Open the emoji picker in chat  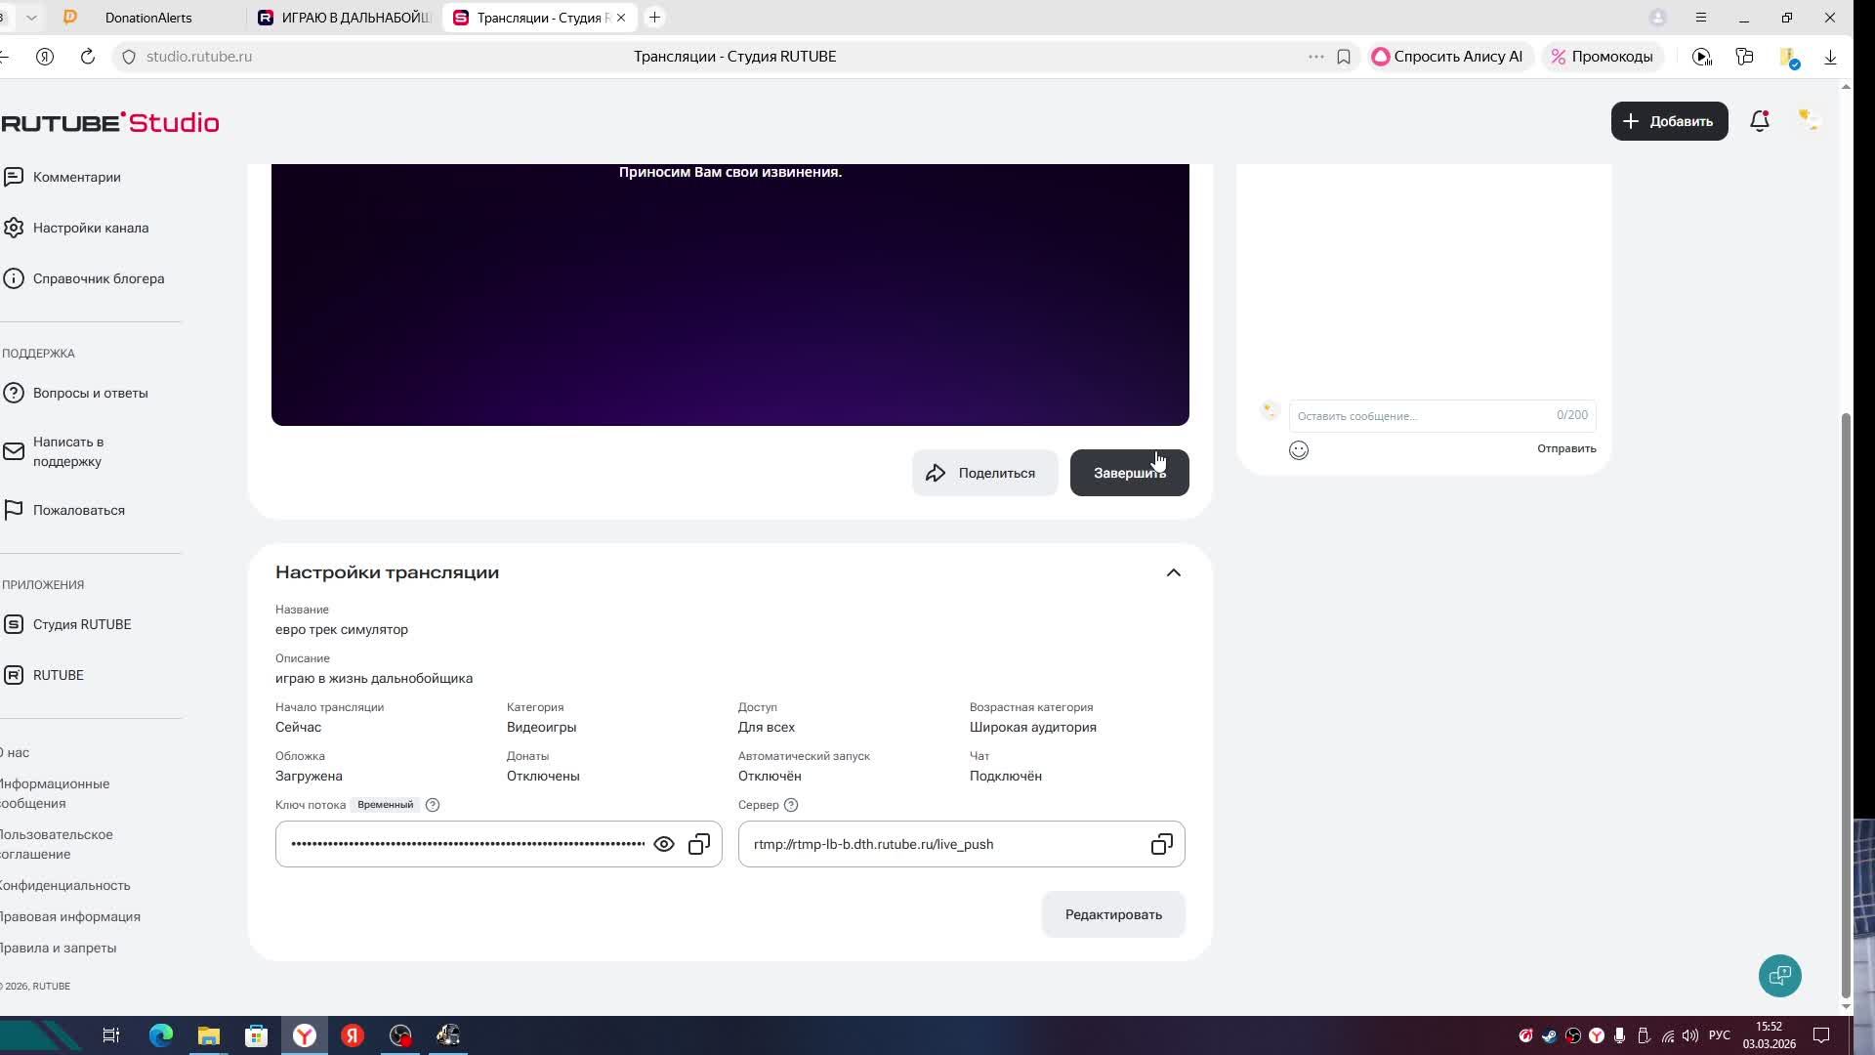pos(1299,450)
